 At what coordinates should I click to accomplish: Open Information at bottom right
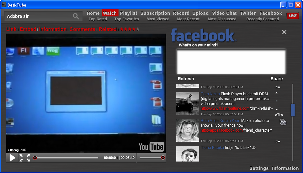coord(285,168)
